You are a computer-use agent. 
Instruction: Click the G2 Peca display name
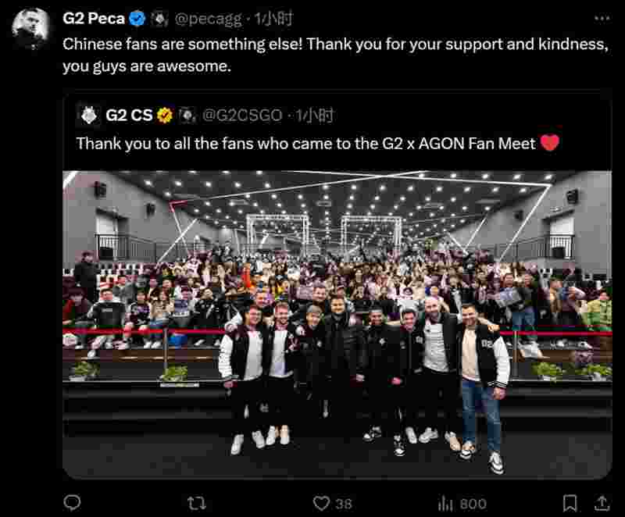click(94, 19)
